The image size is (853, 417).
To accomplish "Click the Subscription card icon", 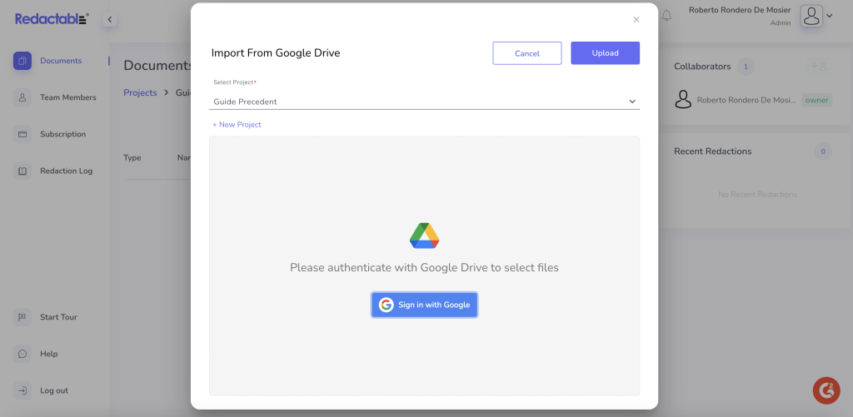I will [22, 134].
